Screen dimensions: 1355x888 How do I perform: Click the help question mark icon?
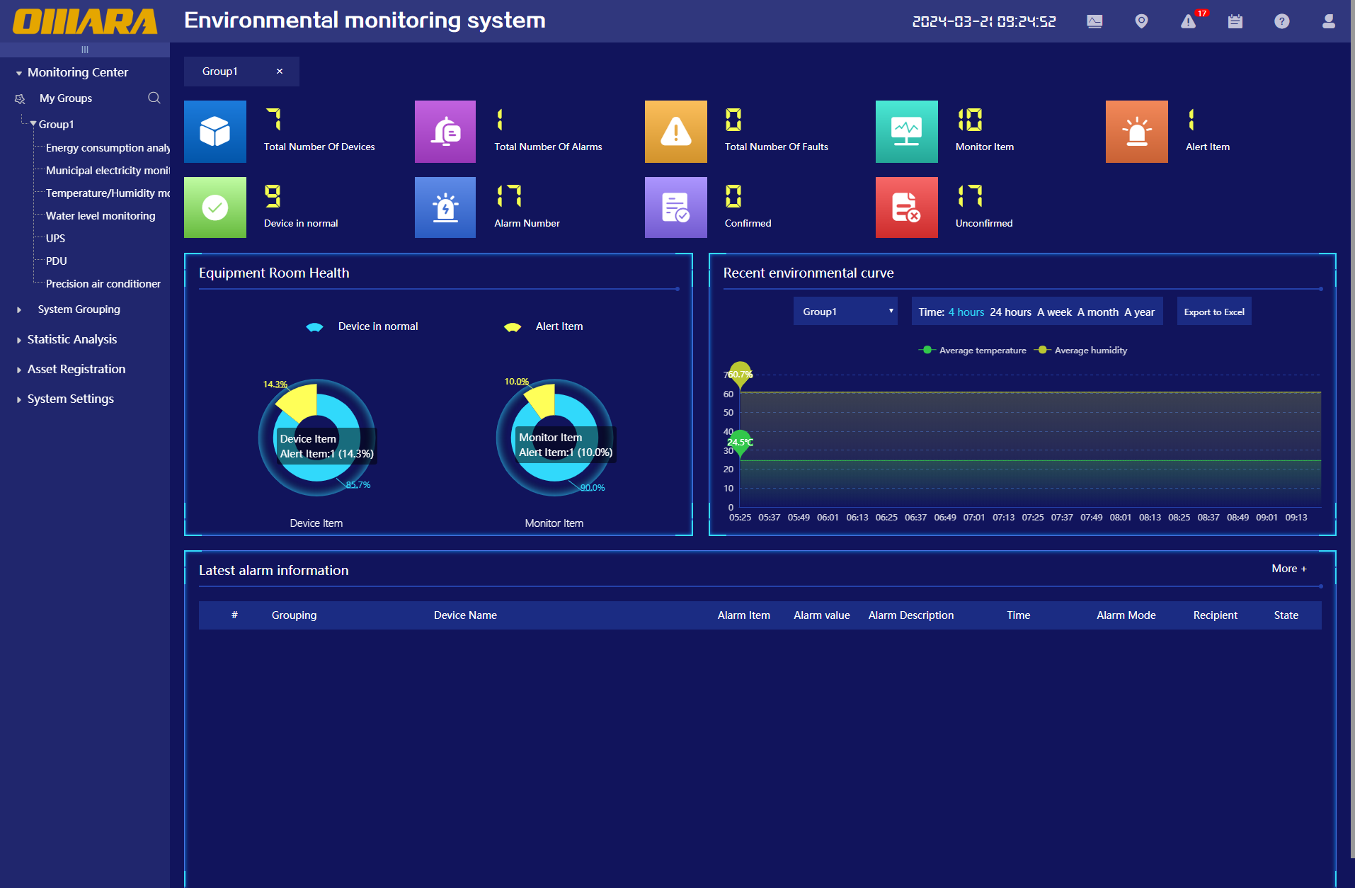point(1281,21)
